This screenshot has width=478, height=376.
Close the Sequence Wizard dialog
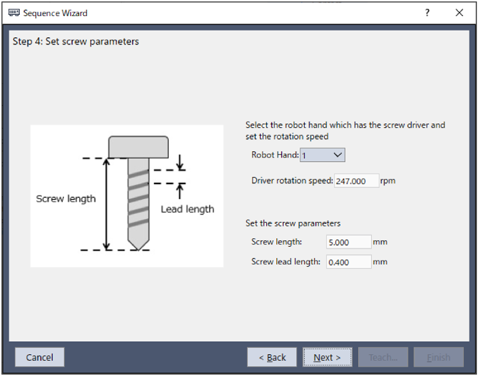pos(459,13)
